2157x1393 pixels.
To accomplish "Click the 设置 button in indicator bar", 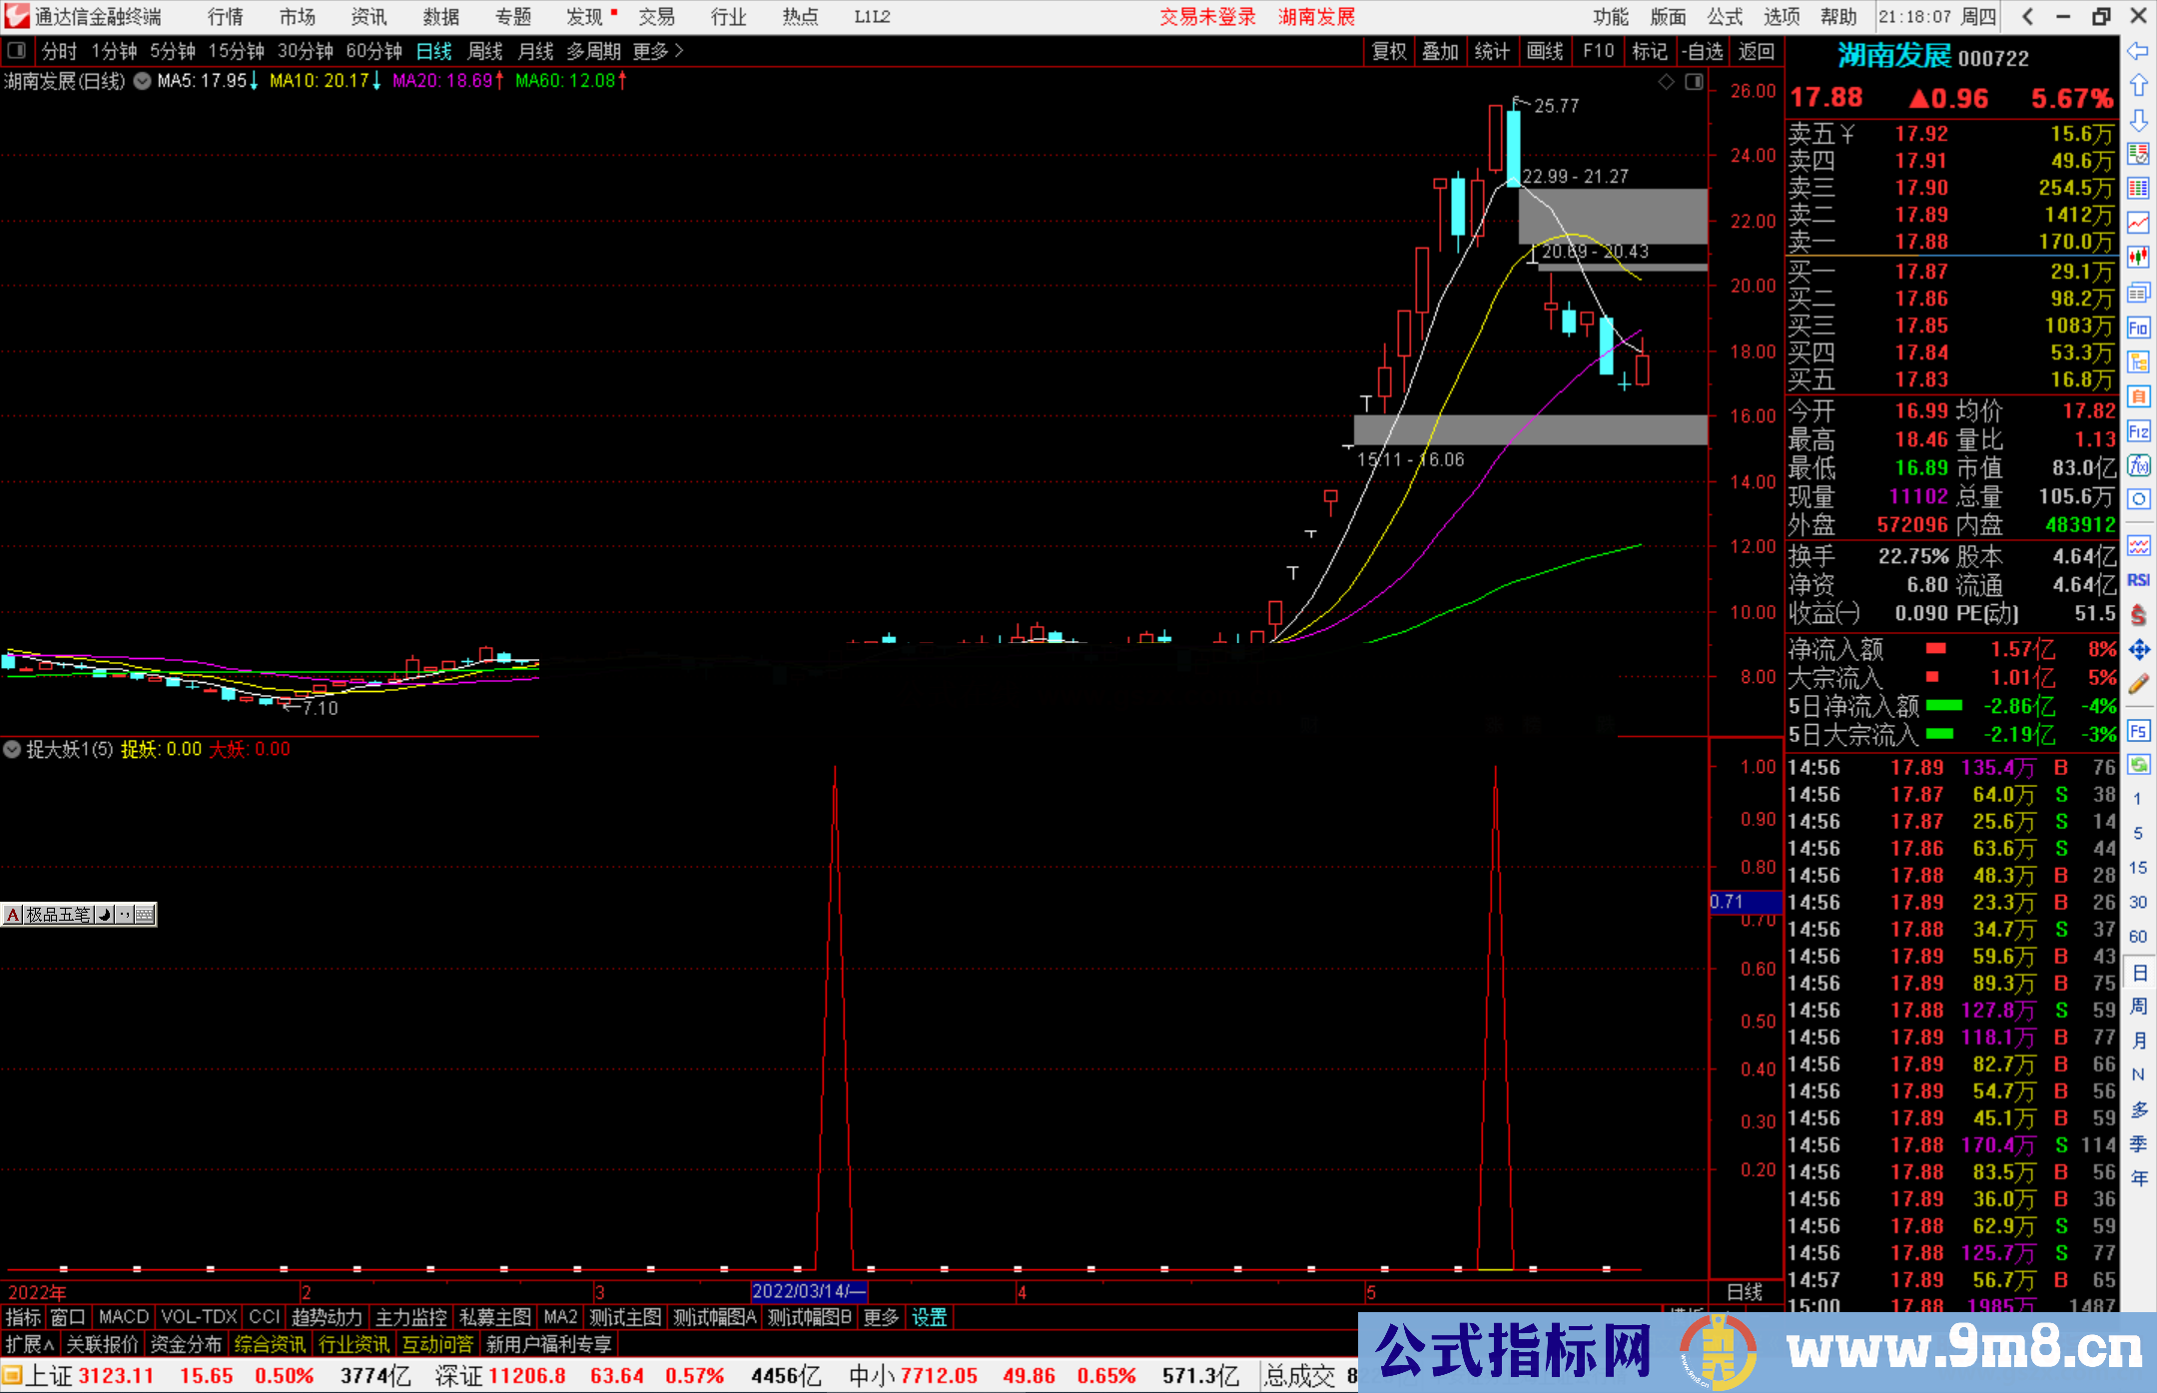I will pos(929,1317).
